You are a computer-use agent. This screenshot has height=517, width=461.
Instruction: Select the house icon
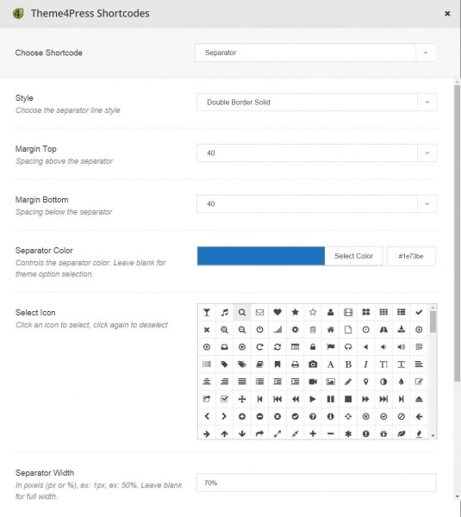(330, 329)
